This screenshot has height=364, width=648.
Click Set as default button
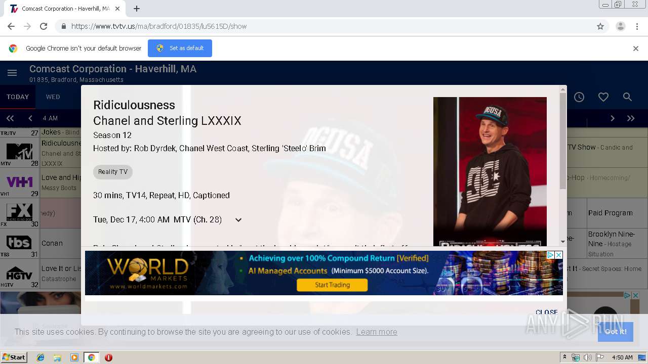[180, 49]
